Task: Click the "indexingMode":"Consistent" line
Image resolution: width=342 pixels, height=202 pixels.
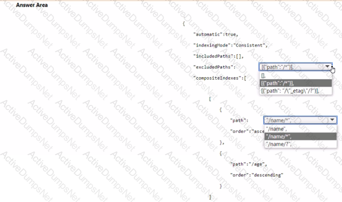Action: tap(230, 45)
